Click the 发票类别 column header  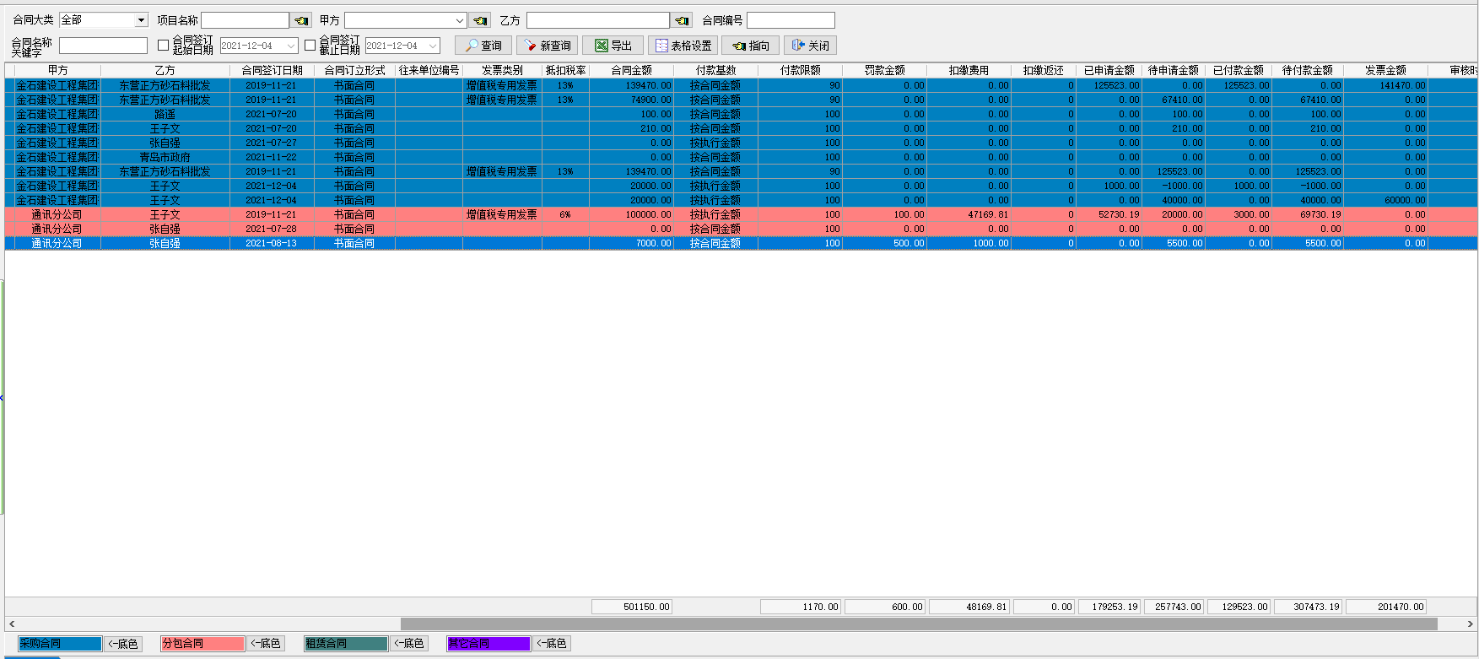pyautogui.click(x=502, y=70)
